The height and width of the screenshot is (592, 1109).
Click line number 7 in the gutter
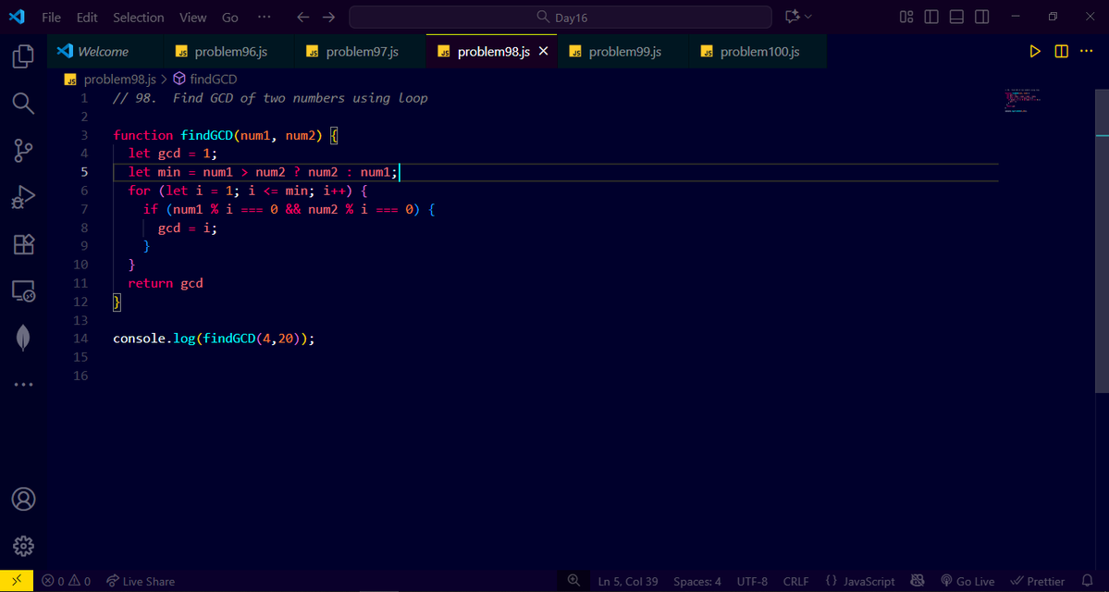(x=84, y=209)
